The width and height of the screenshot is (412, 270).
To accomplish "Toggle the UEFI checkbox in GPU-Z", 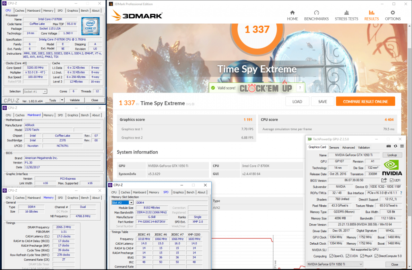I will (x=391, y=180).
